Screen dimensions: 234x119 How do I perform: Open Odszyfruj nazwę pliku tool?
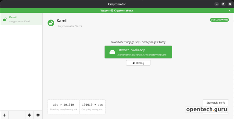pos(92,107)
